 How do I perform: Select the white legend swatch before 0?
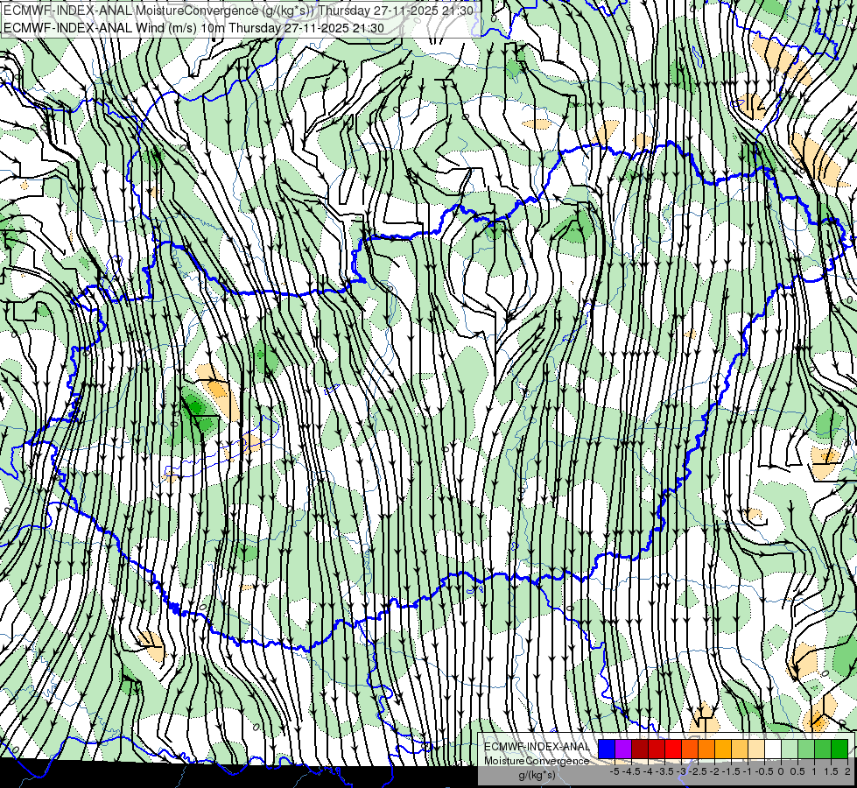tap(773, 749)
